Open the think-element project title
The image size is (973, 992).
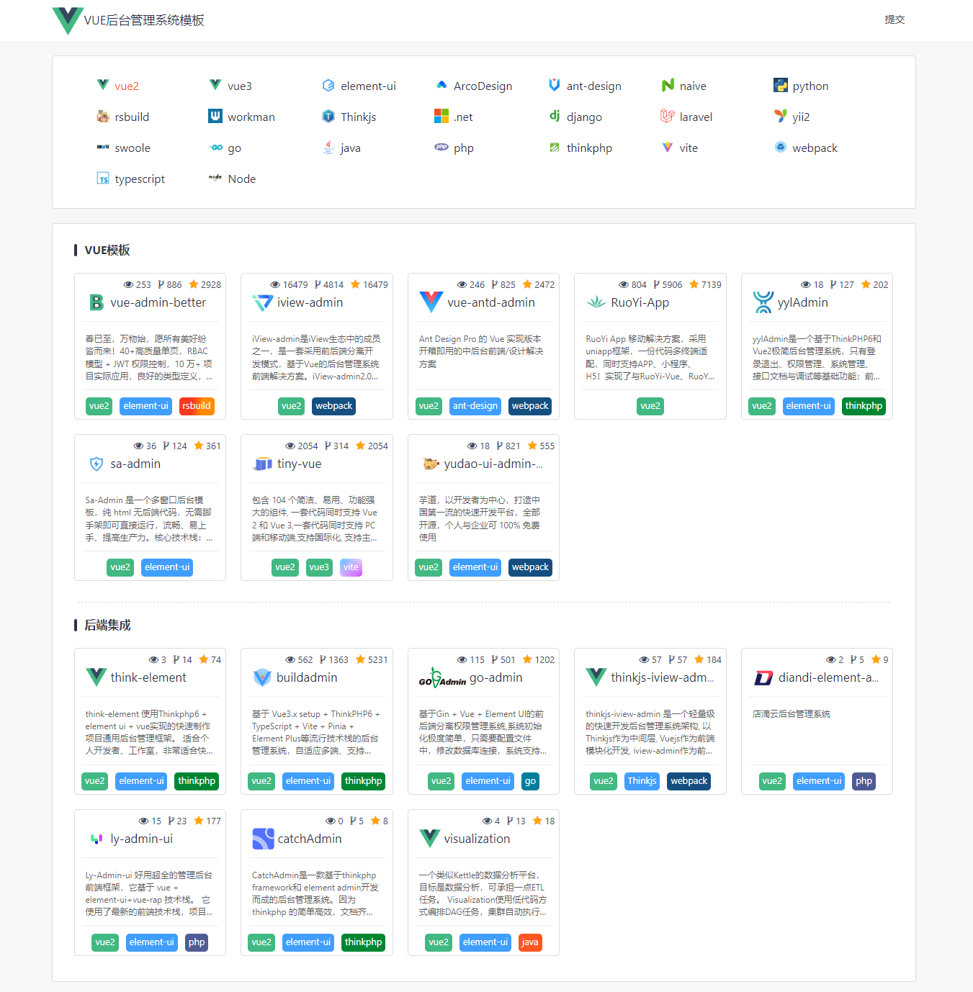point(148,677)
